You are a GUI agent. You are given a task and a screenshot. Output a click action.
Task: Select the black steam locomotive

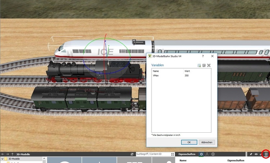click(x=95, y=71)
